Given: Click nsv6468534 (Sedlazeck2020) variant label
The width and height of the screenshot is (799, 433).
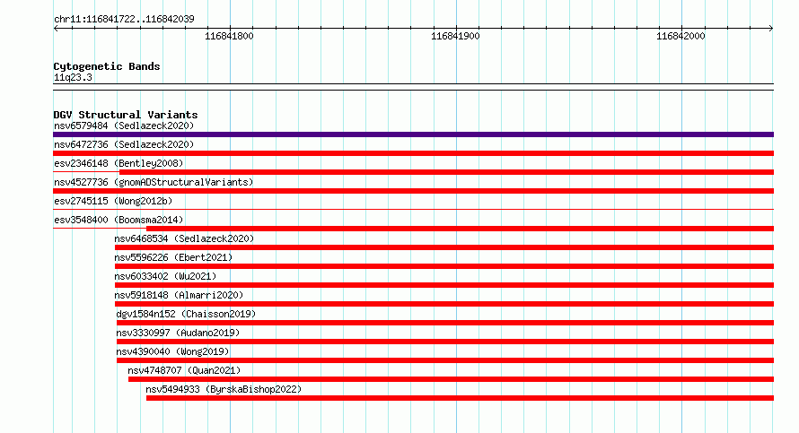Looking at the screenshot, I should point(184,238).
